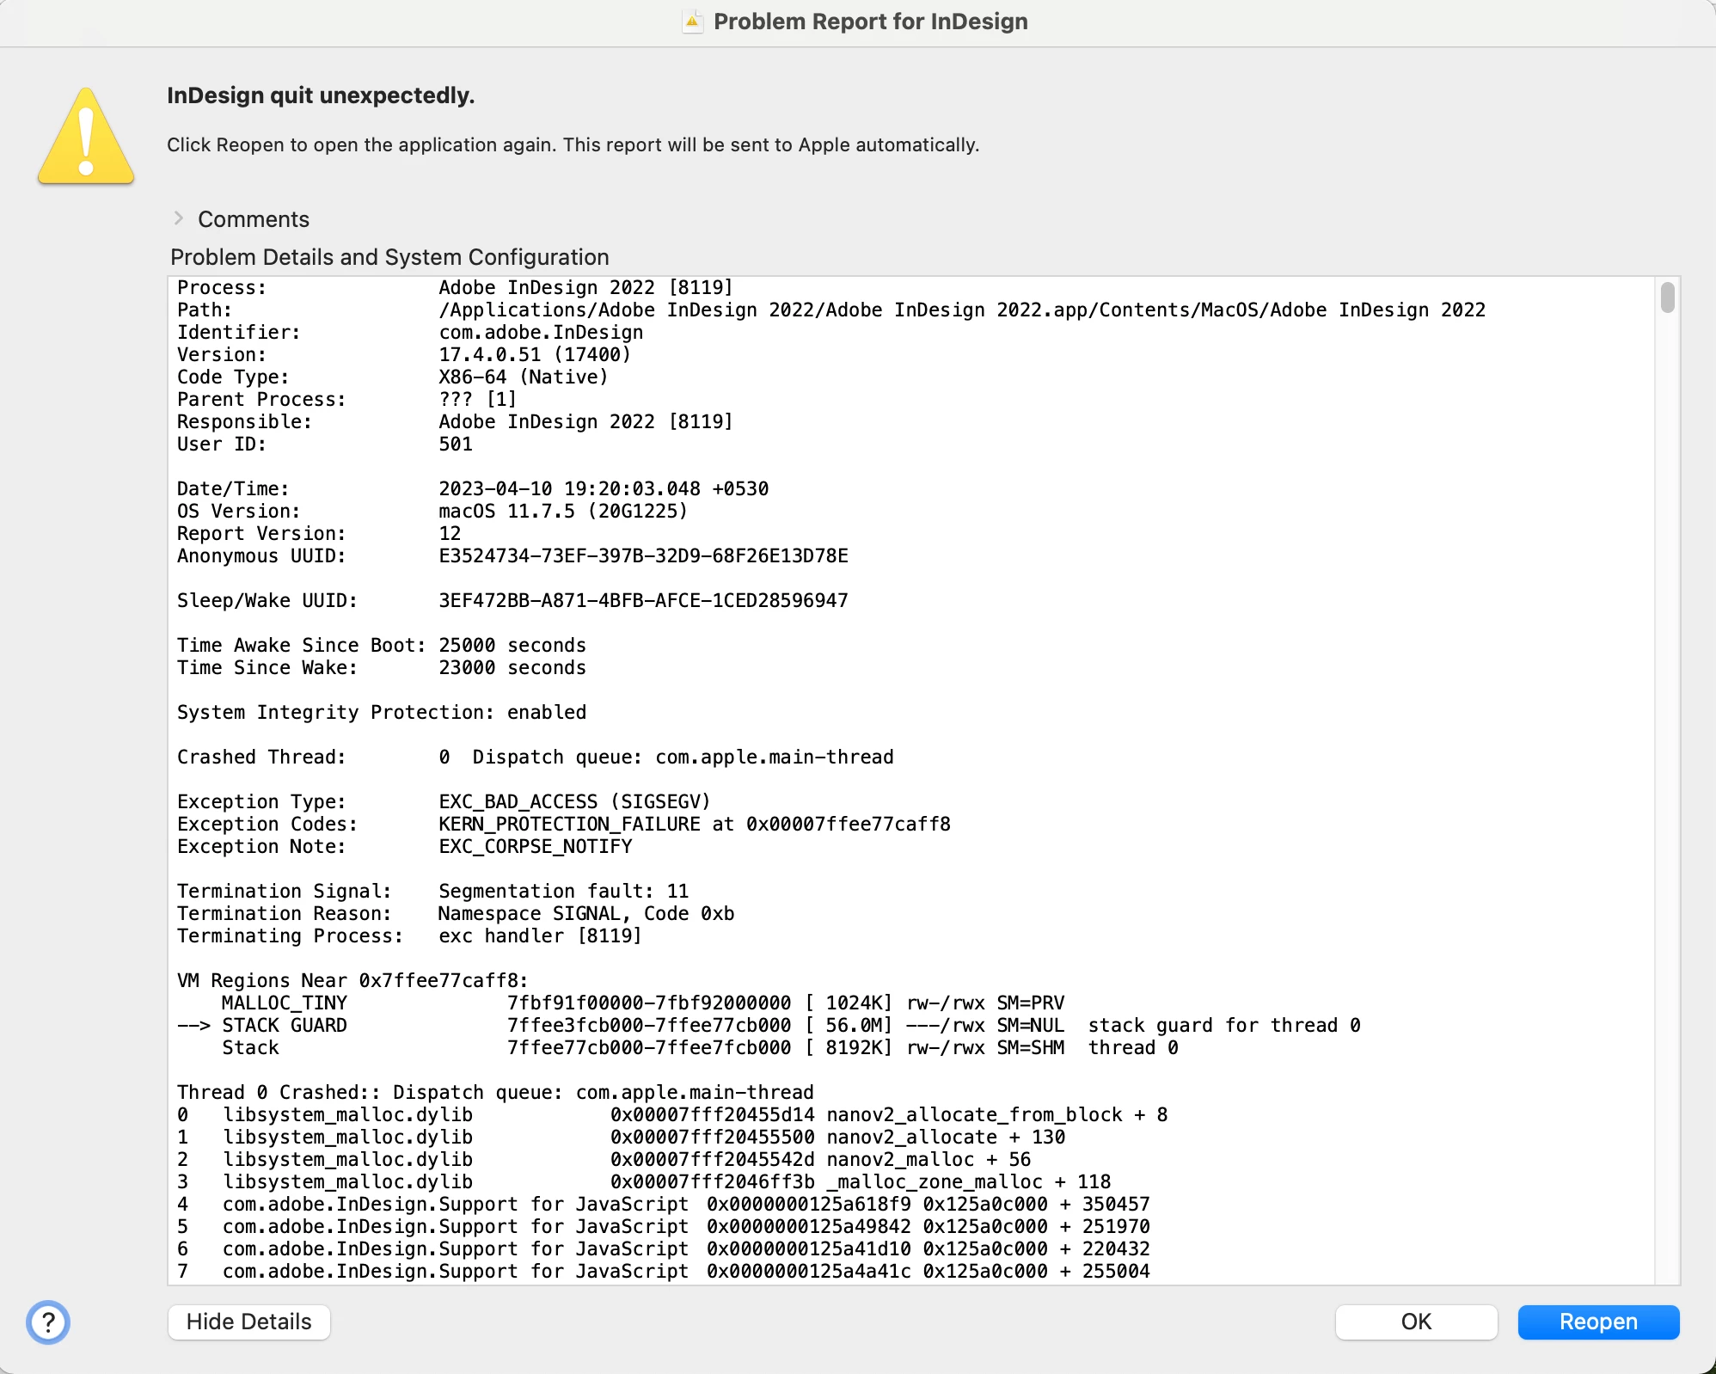Click the yellow warning triangle icon

(x=86, y=138)
